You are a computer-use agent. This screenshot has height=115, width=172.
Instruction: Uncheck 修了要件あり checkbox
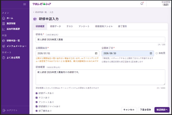click(x=36, y=111)
